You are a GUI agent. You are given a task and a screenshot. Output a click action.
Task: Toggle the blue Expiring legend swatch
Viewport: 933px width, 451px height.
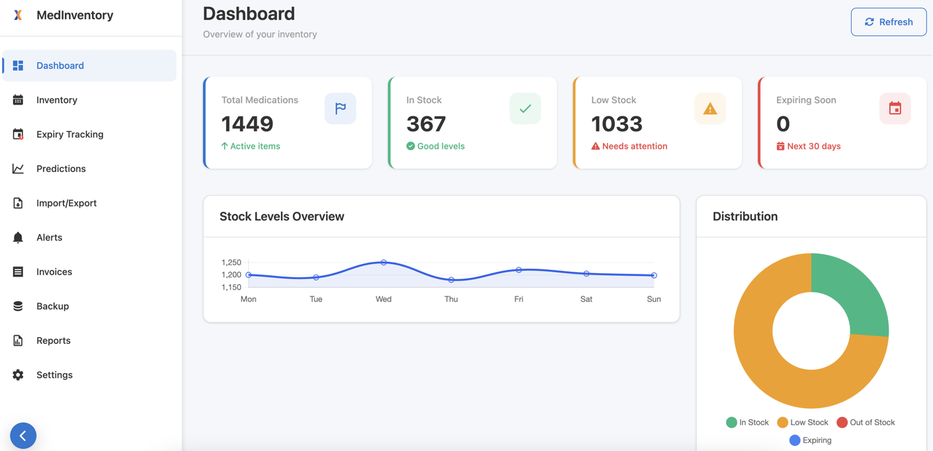[795, 440]
